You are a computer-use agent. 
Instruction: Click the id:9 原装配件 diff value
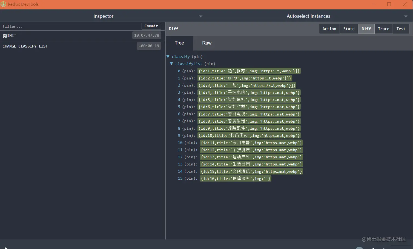point(249,128)
